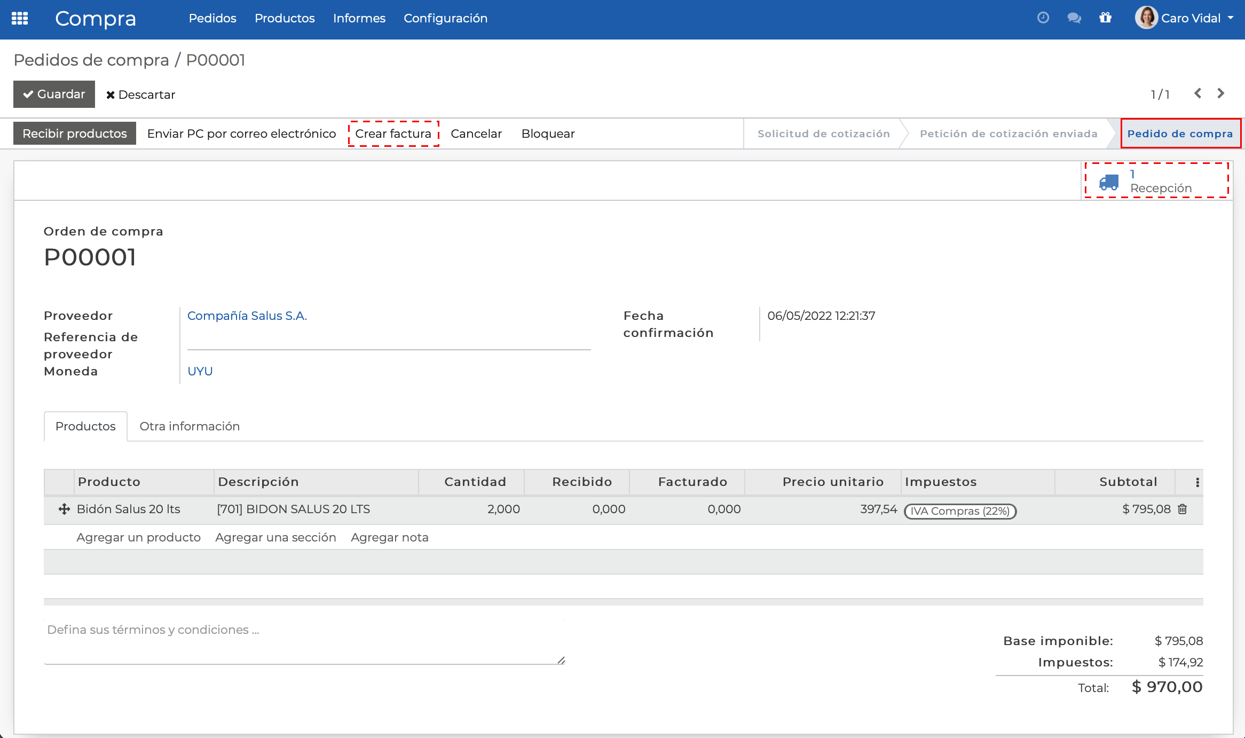The height and width of the screenshot is (738, 1245).
Task: Click the drag handle on Bidón Salus row
Action: coord(64,509)
